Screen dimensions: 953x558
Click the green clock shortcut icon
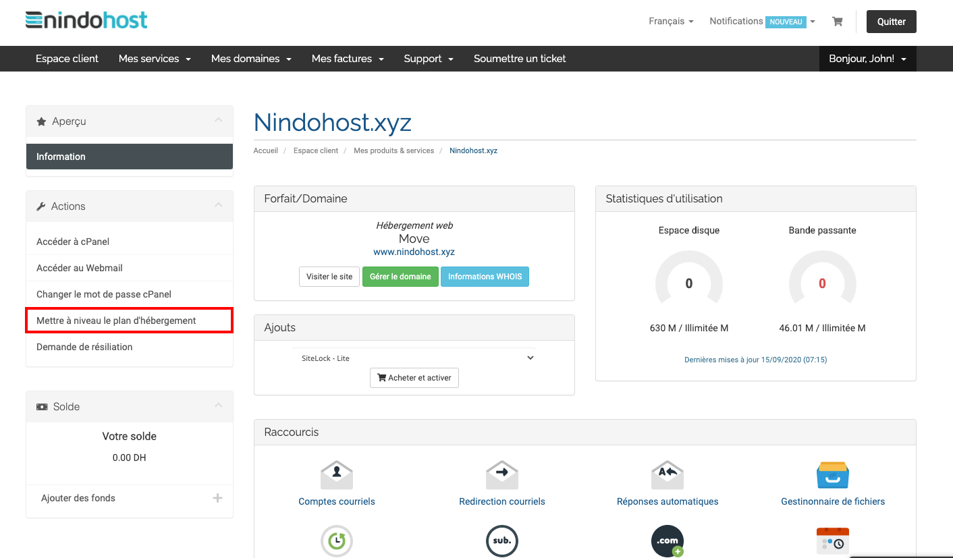point(337,540)
